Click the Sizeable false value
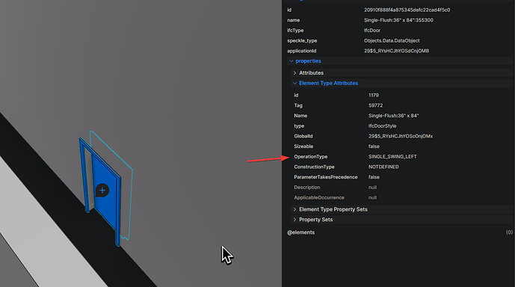 (x=374, y=146)
